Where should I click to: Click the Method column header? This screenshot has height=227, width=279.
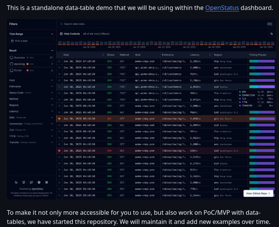(x=124, y=55)
